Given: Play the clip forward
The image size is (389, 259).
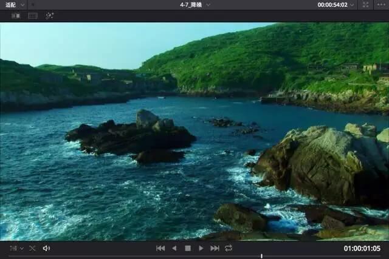Looking at the screenshot, I should 201,248.
